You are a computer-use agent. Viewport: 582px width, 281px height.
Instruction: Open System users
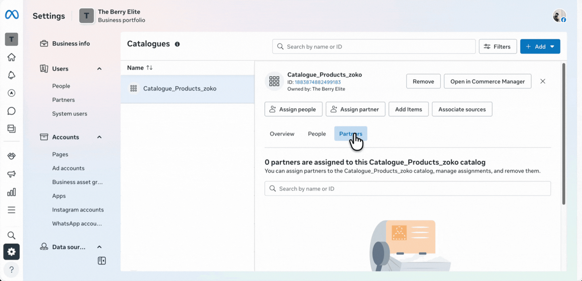pyautogui.click(x=70, y=114)
